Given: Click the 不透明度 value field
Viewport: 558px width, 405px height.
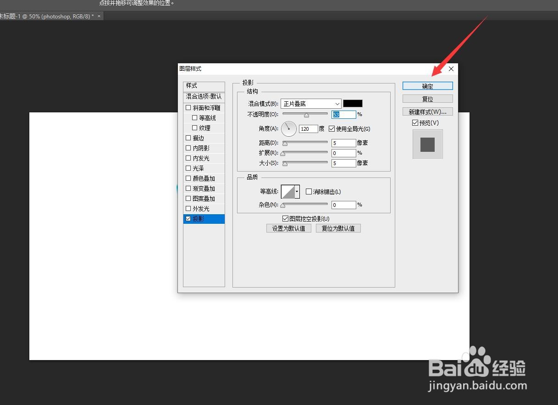Looking at the screenshot, I should point(344,114).
